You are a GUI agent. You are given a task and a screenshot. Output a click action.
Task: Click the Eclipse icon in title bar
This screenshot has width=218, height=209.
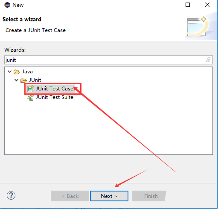(7, 5)
